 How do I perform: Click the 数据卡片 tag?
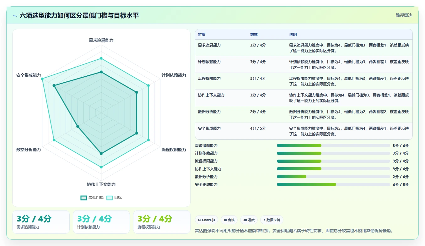[272, 220]
